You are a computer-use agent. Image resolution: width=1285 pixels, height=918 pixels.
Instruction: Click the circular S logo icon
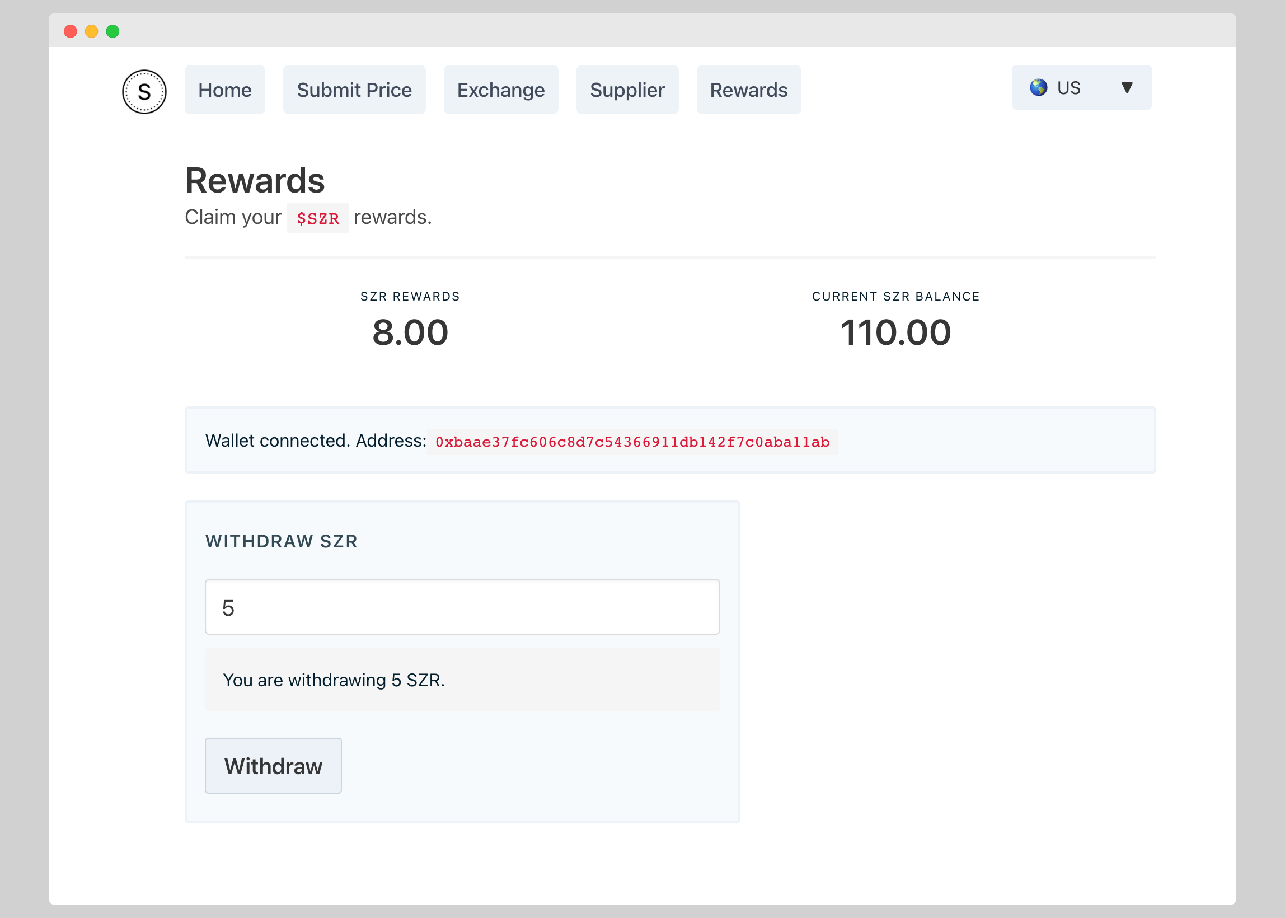pos(144,92)
